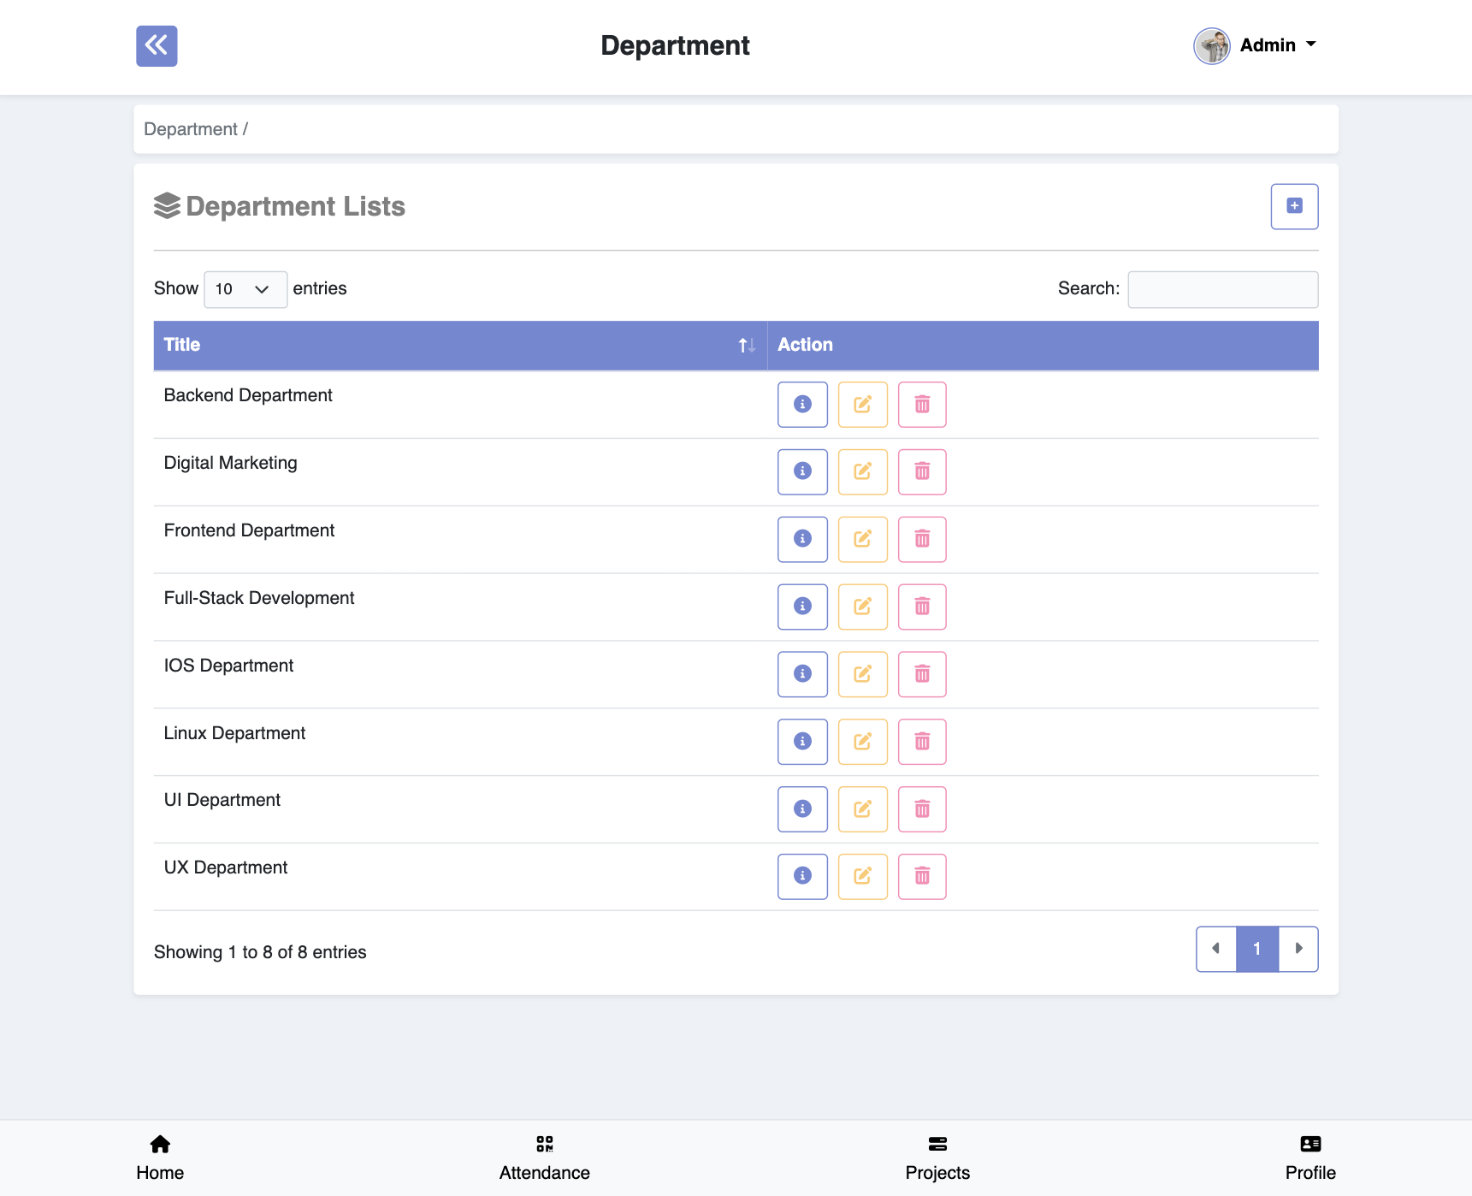This screenshot has width=1472, height=1196.
Task: Sort the Title column
Action: point(746,345)
